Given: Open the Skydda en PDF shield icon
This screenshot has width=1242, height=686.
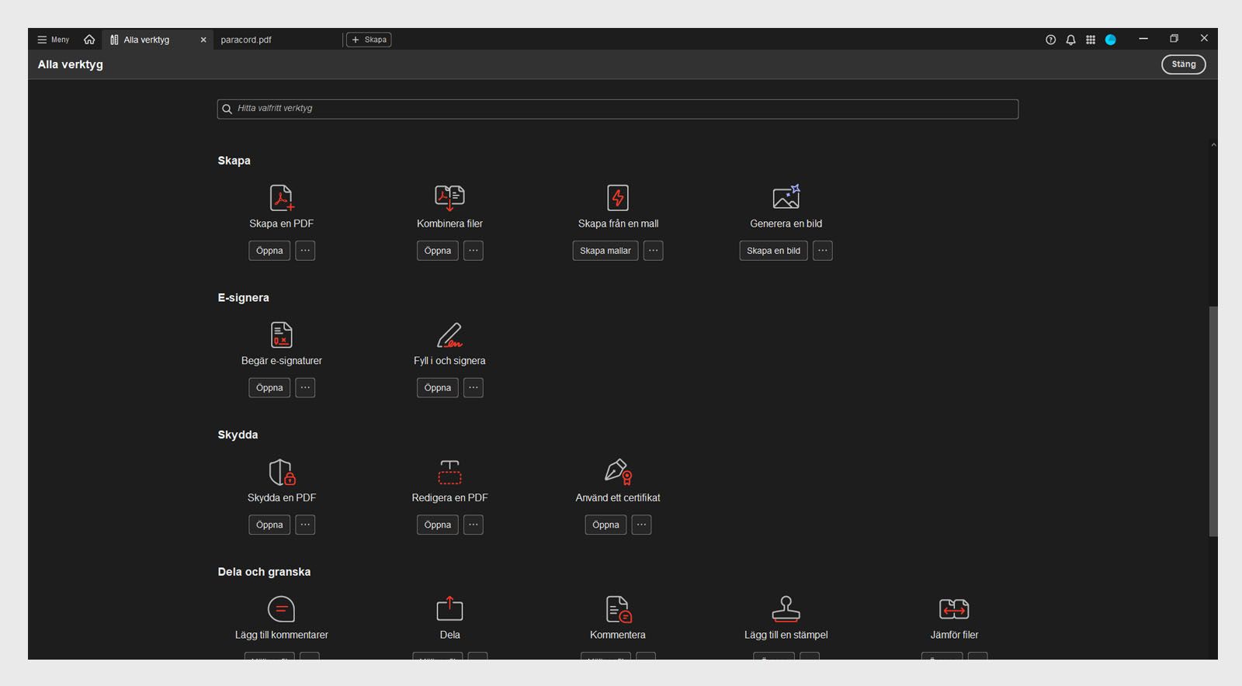Looking at the screenshot, I should pos(282,472).
